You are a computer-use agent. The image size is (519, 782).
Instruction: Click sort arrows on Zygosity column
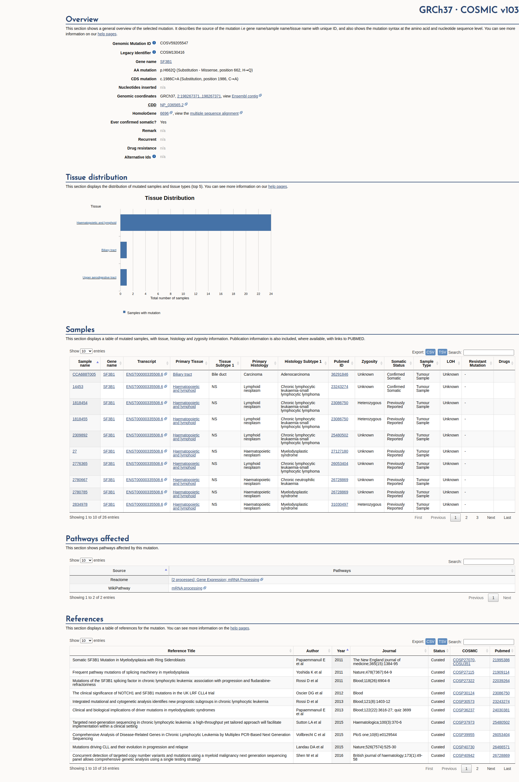click(381, 363)
